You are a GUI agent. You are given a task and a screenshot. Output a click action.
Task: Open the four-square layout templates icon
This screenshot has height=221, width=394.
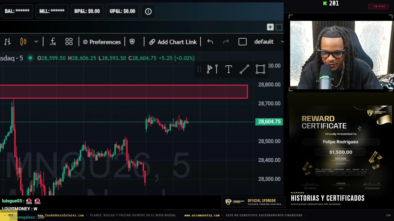pos(69,42)
